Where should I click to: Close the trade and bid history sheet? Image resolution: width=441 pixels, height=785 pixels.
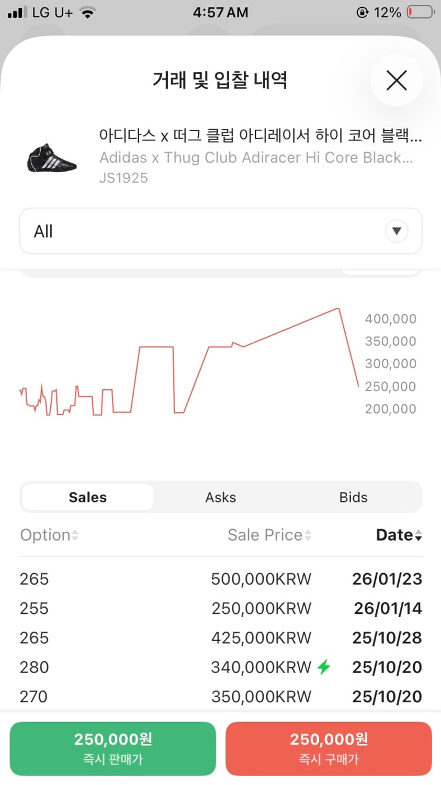click(x=397, y=81)
